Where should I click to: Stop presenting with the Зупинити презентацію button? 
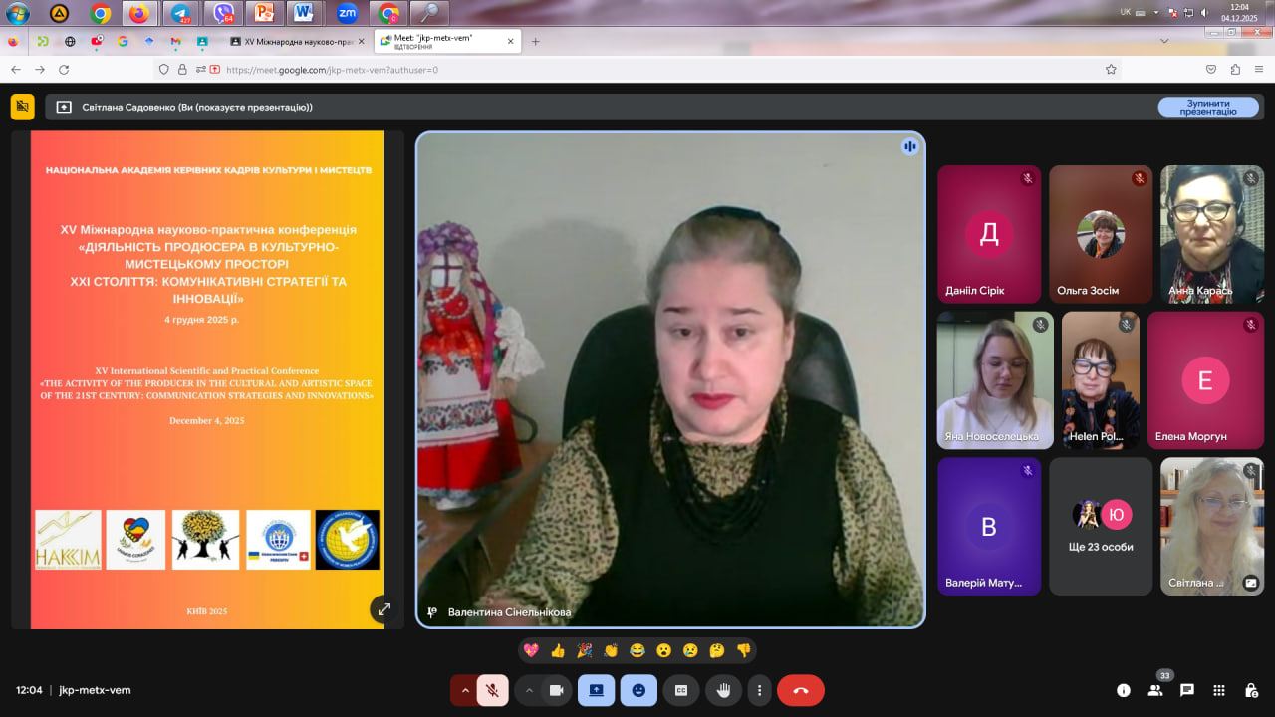coord(1208,107)
